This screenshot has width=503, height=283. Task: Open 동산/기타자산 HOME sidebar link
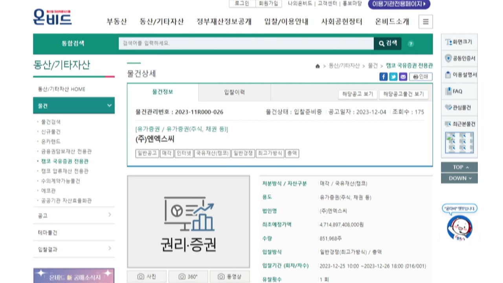pos(62,89)
